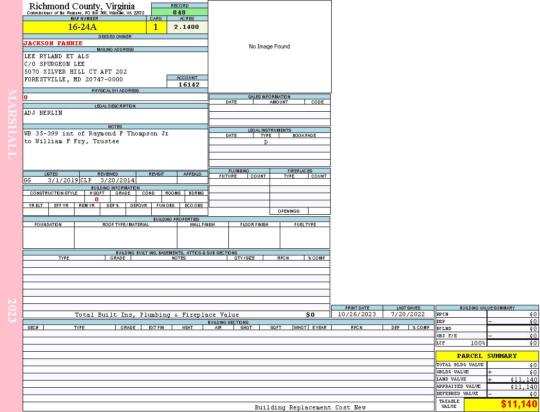Click the FUEL TYPE column header

click(x=305, y=225)
